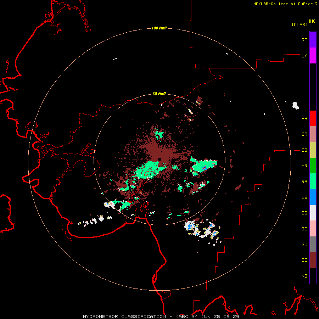Click the UK magenta legend swatch
319x319 pixels.
313,56
